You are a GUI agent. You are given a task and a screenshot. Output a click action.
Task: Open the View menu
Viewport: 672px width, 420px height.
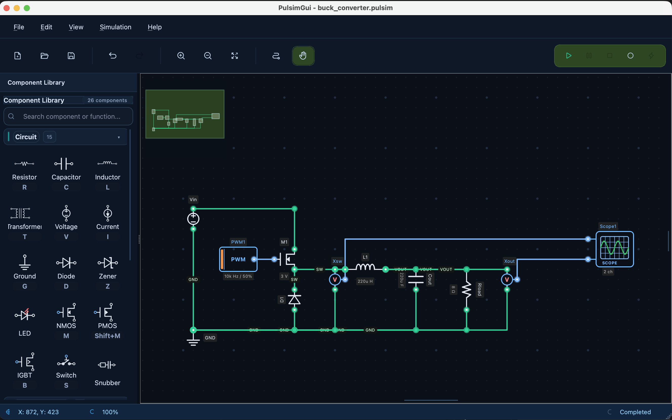point(76,27)
